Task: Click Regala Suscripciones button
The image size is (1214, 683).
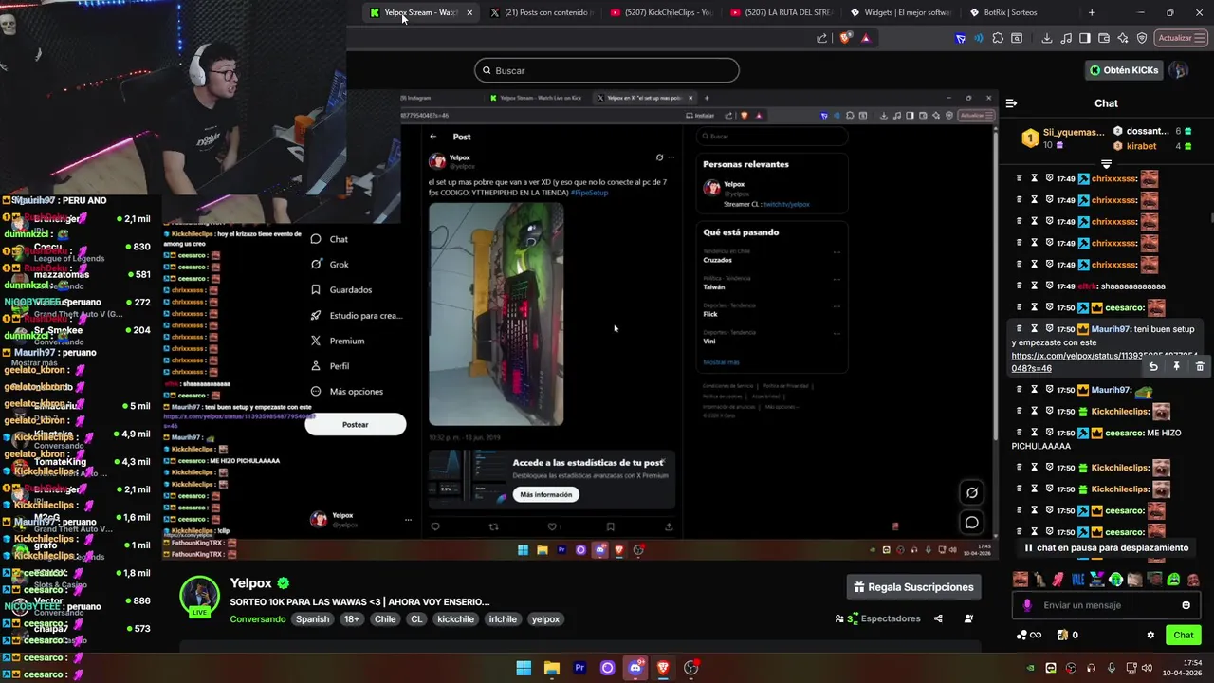Action: pos(913,587)
